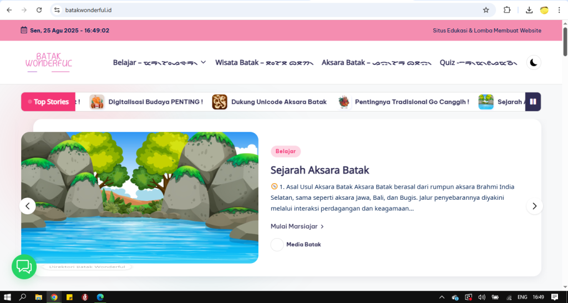Viewport: 568px width, 303px height.
Task: Toggle dark mode with the moon icon
Action: click(533, 62)
